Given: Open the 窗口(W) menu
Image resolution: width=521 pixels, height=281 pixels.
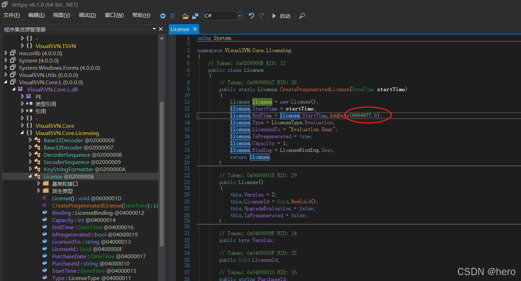Looking at the screenshot, I should 114,15.
